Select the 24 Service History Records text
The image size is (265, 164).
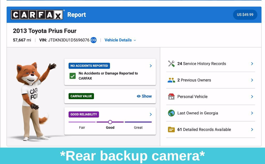tap(202, 64)
